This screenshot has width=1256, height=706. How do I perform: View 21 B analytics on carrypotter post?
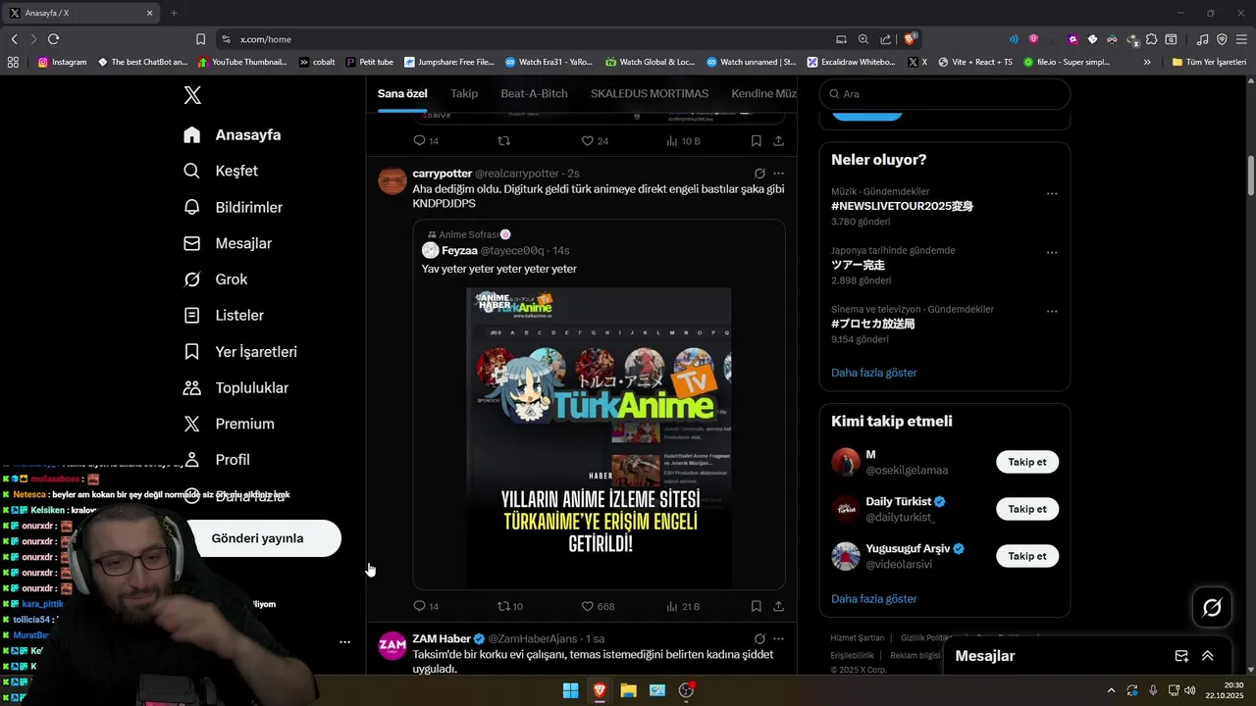click(x=683, y=606)
